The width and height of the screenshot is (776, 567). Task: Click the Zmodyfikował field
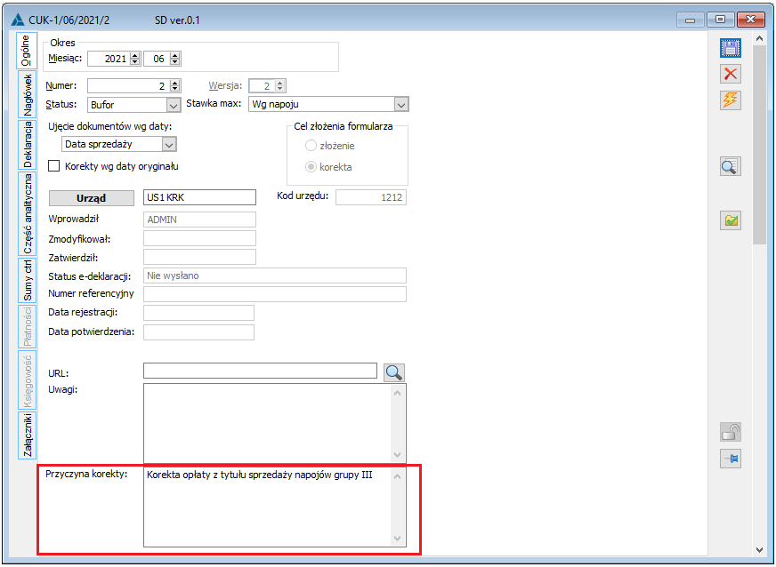199,238
